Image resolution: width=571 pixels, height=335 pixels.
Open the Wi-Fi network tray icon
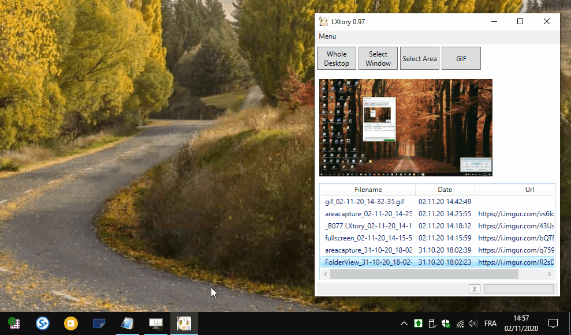tap(460, 323)
